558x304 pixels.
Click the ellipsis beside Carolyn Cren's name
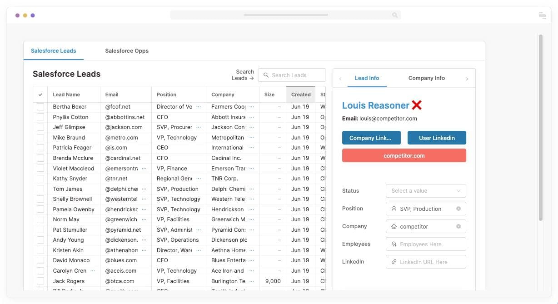(x=93, y=270)
